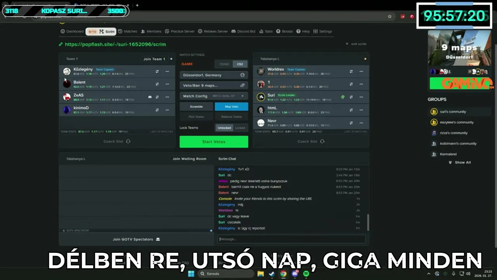The height and width of the screenshot is (280, 497).
Task: Open the Stats tab
Action: click(x=266, y=31)
